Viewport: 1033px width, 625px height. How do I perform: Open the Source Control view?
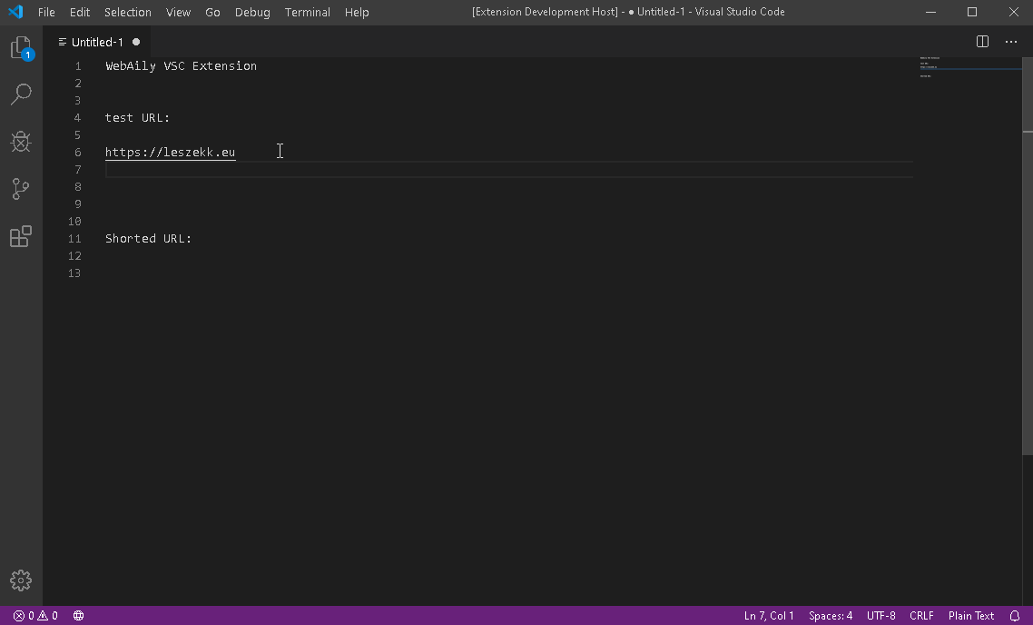21,189
